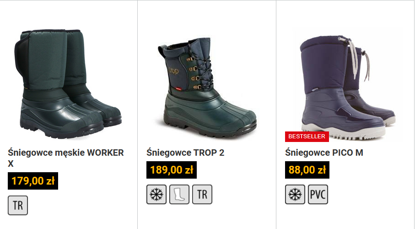Click the snowflake icon under TROP 2
The width and height of the screenshot is (415, 229).
pos(156,194)
